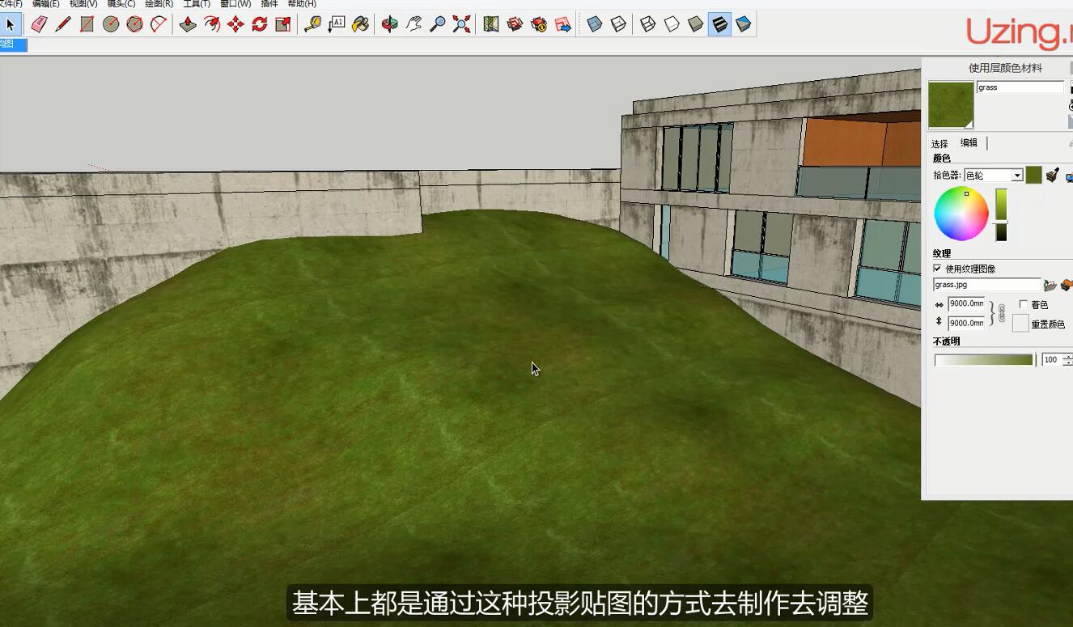The height and width of the screenshot is (627, 1073).
Task: Open the 窗口(W) menu
Action: tap(235, 4)
